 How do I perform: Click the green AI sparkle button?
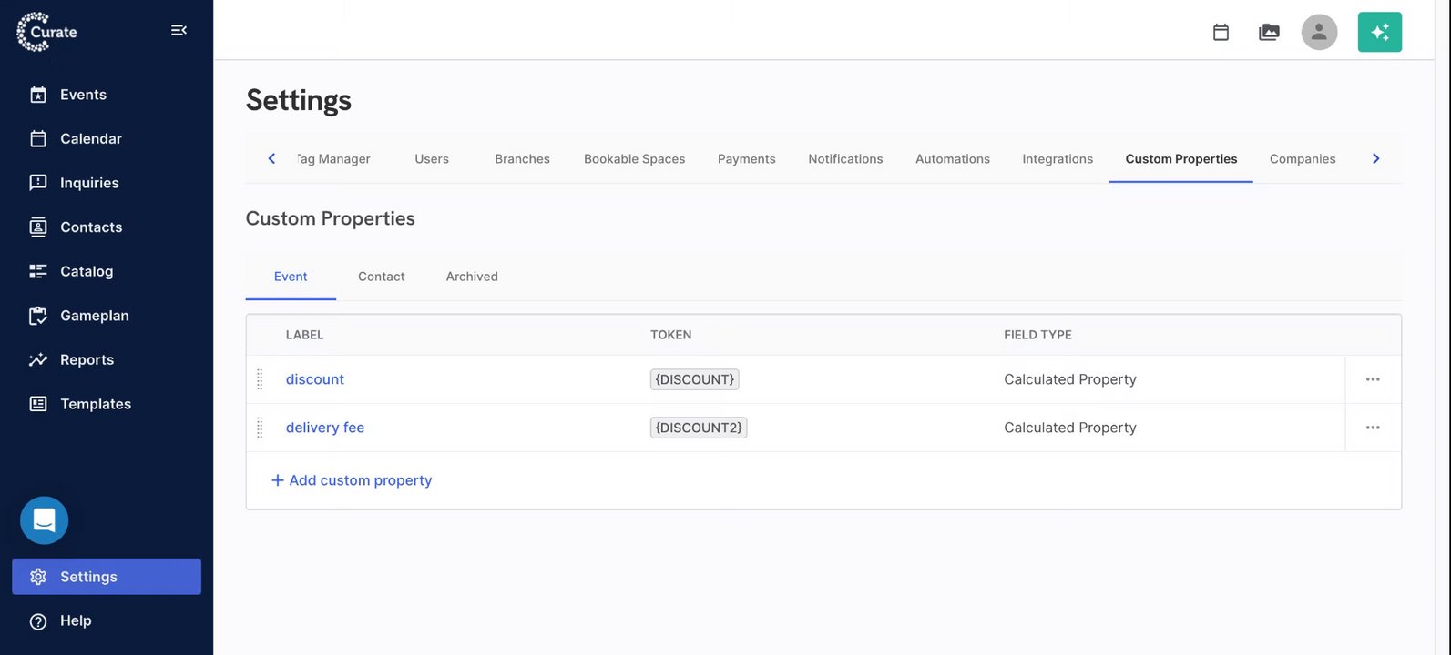(1379, 33)
